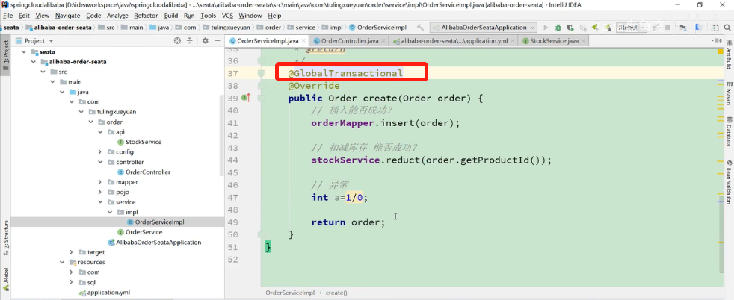
Task: Toggle the Z: Structure tool window button
Action: (x=6, y=237)
